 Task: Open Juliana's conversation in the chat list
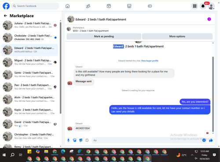coord(29,25)
